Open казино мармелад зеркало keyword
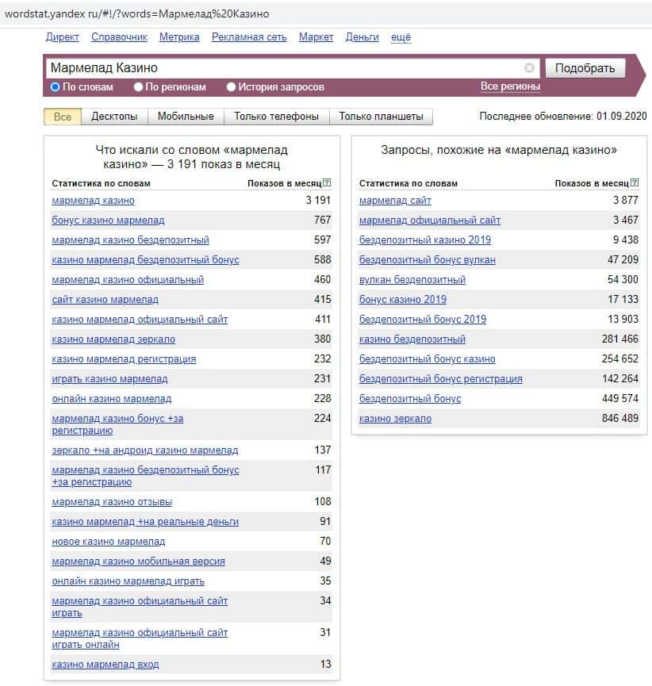Image resolution: width=652 pixels, height=686 pixels. [113, 339]
